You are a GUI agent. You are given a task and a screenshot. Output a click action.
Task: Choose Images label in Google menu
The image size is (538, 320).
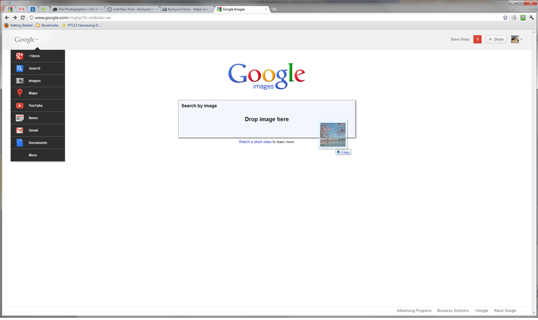(x=34, y=81)
